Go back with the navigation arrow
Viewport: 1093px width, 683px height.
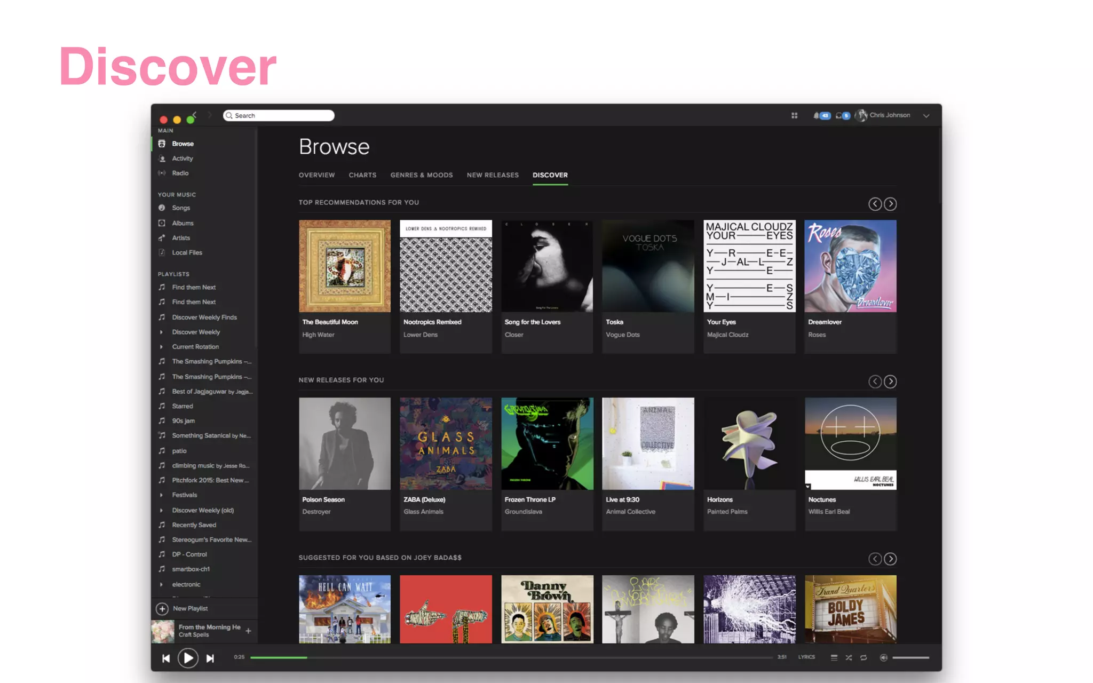click(194, 115)
